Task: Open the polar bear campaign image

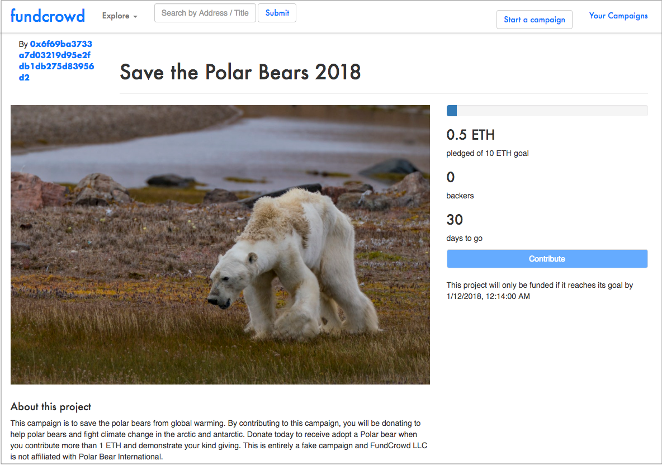Action: (220, 245)
